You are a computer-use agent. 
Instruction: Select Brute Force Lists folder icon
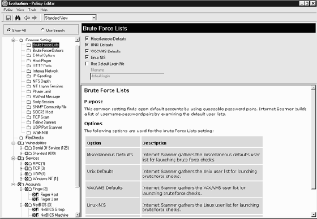[29, 45]
